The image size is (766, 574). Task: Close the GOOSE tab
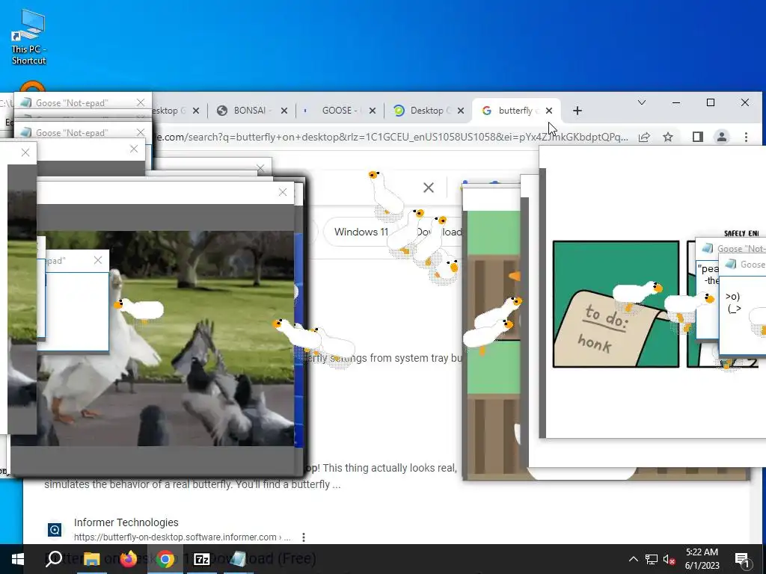(373, 111)
